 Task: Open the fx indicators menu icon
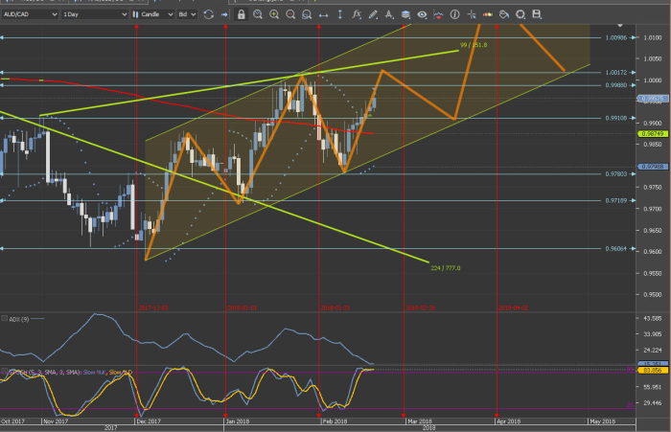pyautogui.click(x=356, y=14)
